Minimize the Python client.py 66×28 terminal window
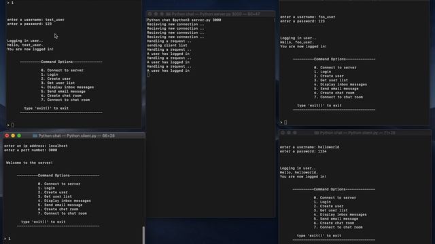Screen dimensions: 435x244 (13, 136)
